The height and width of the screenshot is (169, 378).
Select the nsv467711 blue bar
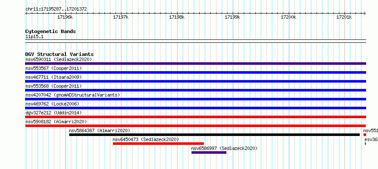coord(195,81)
